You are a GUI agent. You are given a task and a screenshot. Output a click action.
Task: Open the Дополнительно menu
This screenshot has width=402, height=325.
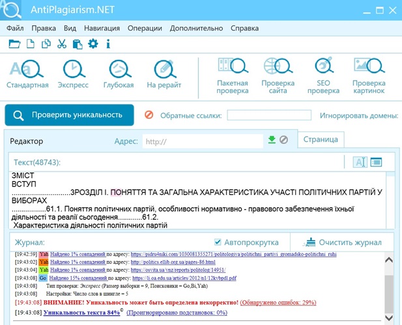coord(196,28)
